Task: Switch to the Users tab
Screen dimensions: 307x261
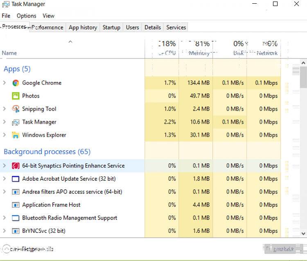Action: [x=132, y=27]
